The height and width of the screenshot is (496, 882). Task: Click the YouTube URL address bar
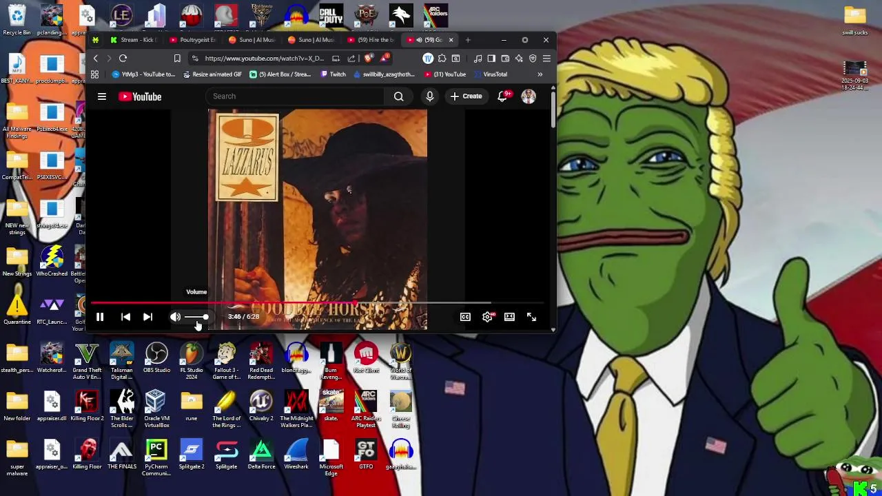[x=264, y=59]
